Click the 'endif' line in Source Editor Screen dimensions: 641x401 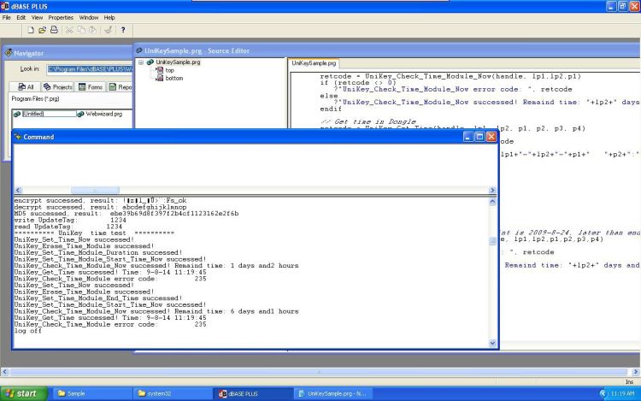tap(331, 109)
